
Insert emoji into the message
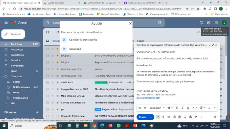[x=174, y=117]
